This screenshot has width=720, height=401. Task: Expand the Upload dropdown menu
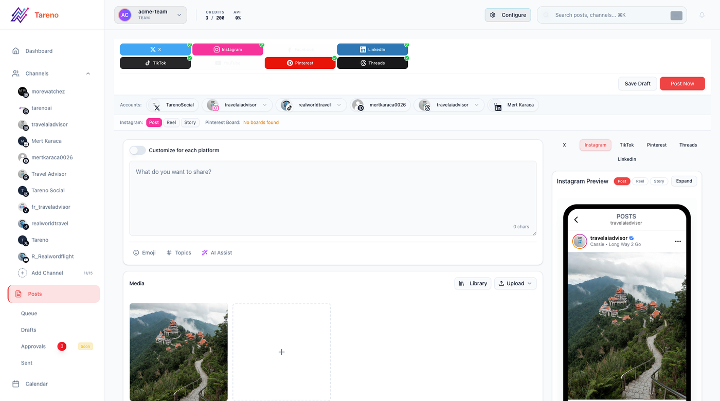(515, 283)
